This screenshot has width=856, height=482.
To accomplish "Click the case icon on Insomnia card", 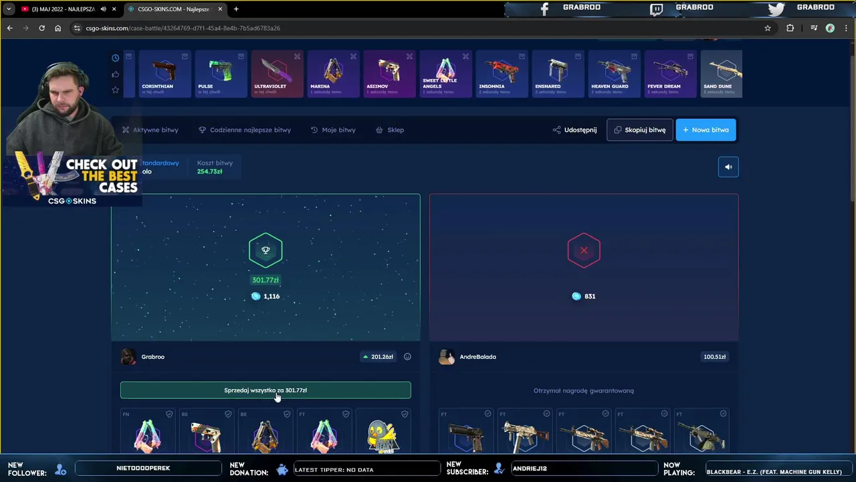I will [522, 57].
